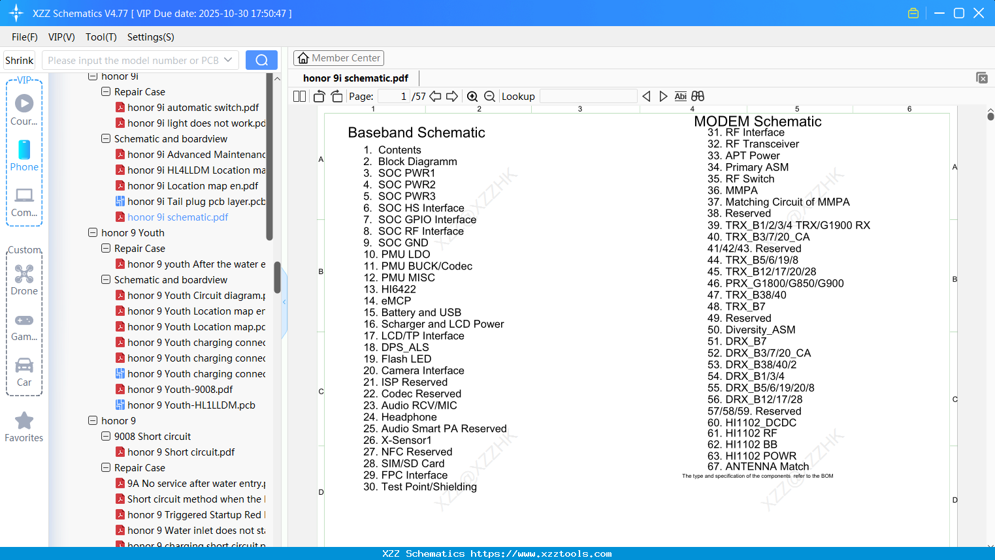This screenshot has width=995, height=560.
Task: Open the Courses section in sidebar
Action: (x=24, y=110)
